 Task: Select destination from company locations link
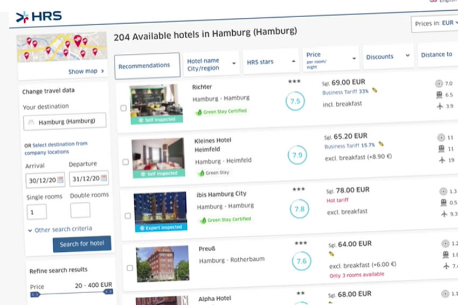(56, 148)
